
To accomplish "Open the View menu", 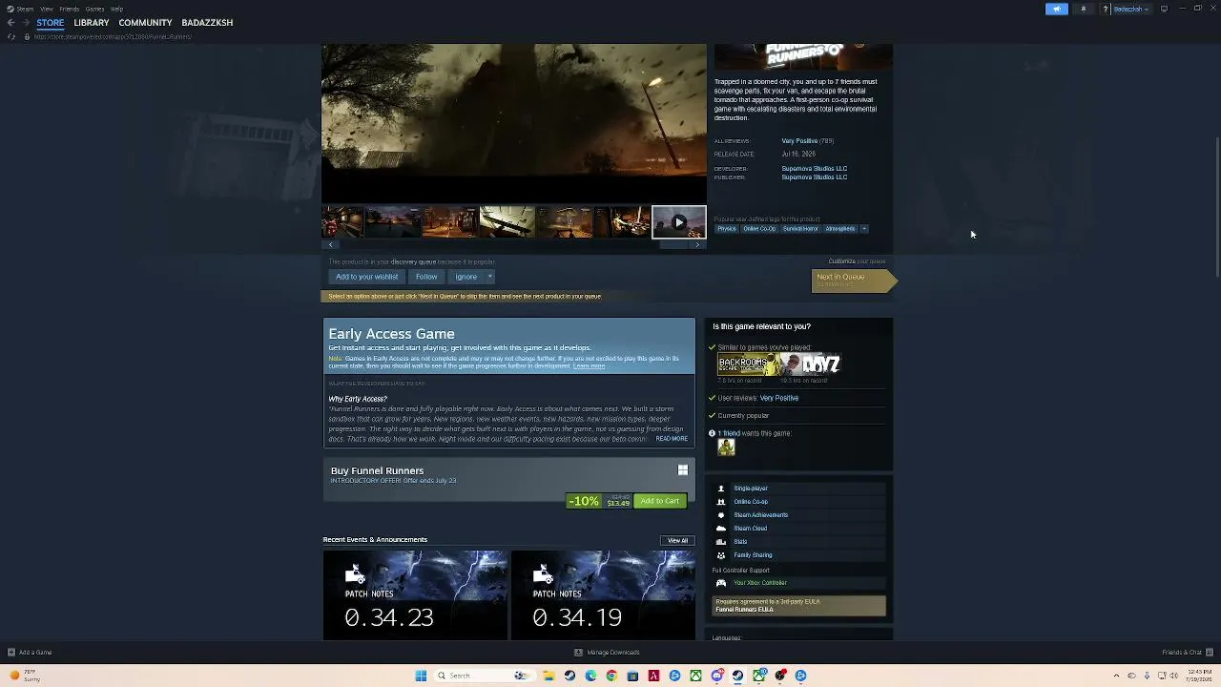I will click(46, 9).
